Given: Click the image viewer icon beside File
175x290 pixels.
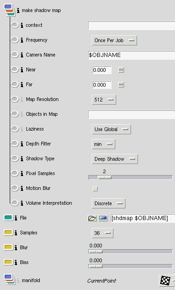Looking at the screenshot, I should pos(103,218).
